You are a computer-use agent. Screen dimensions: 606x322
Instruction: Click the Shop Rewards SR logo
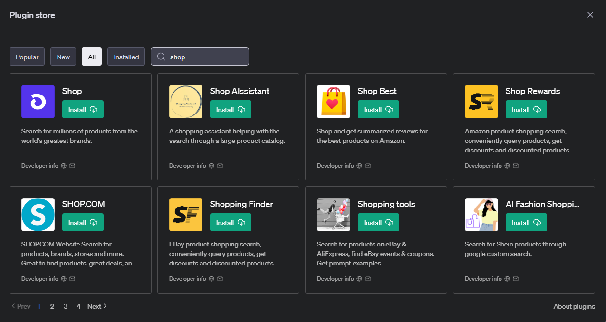(481, 102)
